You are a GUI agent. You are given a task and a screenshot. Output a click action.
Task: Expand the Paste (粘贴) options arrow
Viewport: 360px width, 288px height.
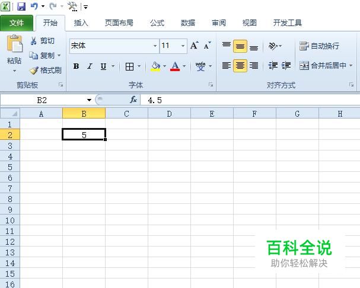pyautogui.click(x=14, y=71)
